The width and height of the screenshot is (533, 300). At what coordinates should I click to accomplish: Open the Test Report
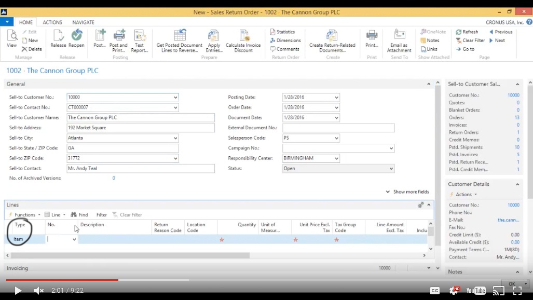click(140, 41)
